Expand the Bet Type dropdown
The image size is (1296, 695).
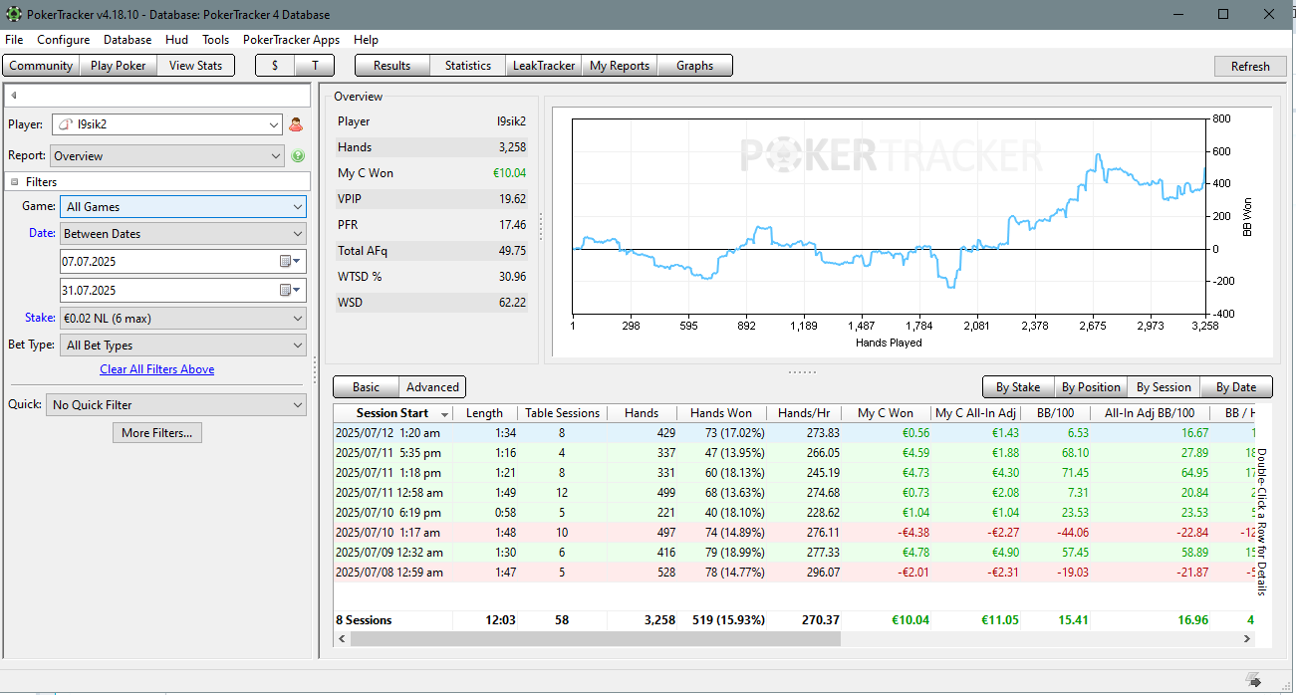coord(182,346)
